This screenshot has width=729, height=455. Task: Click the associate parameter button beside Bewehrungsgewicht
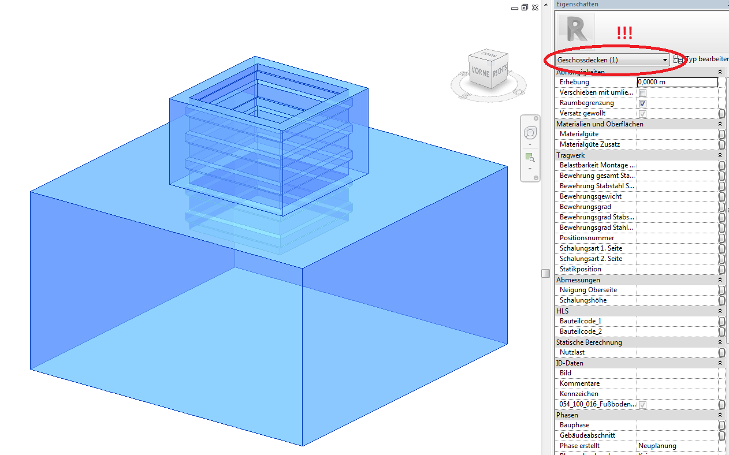(x=722, y=196)
